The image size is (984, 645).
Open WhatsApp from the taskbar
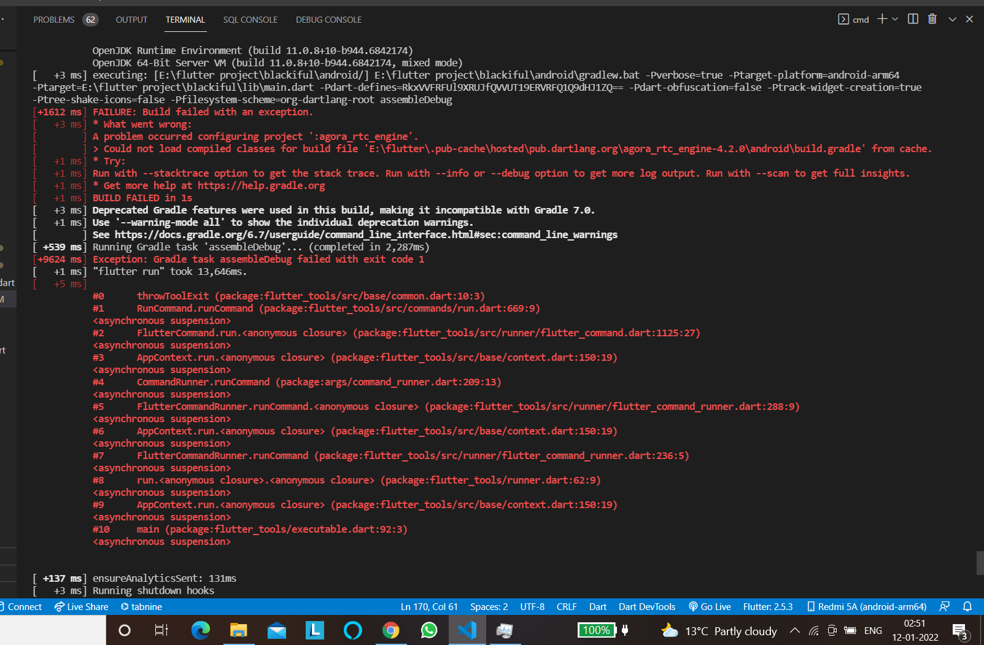click(x=429, y=630)
